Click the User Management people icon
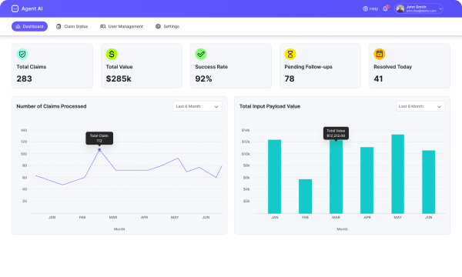Screen dimensions: 462x277 click(x=103, y=26)
